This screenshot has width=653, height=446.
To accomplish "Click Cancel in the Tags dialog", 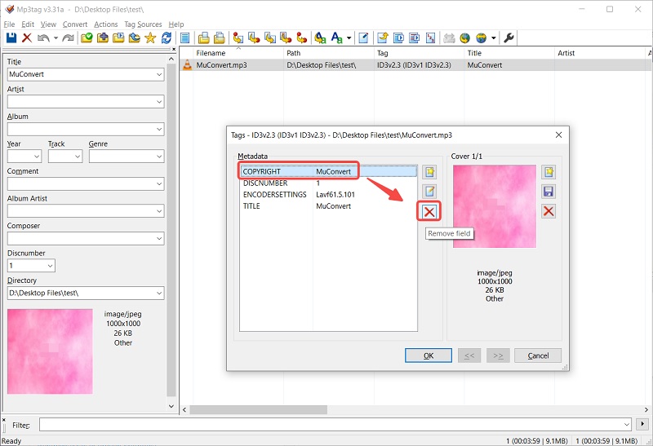I will tap(538, 355).
